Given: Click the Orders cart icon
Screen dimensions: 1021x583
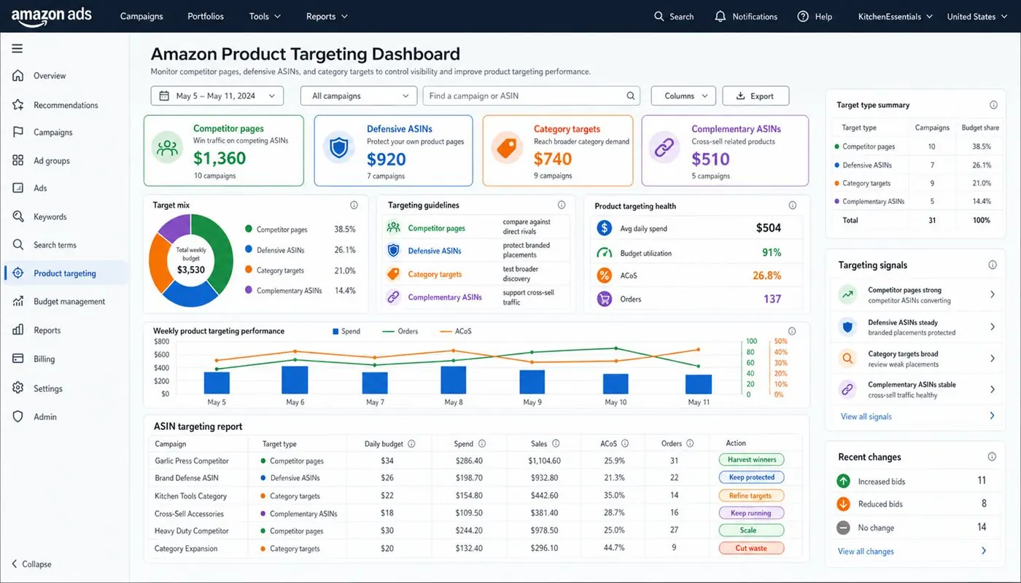Looking at the screenshot, I should 604,299.
